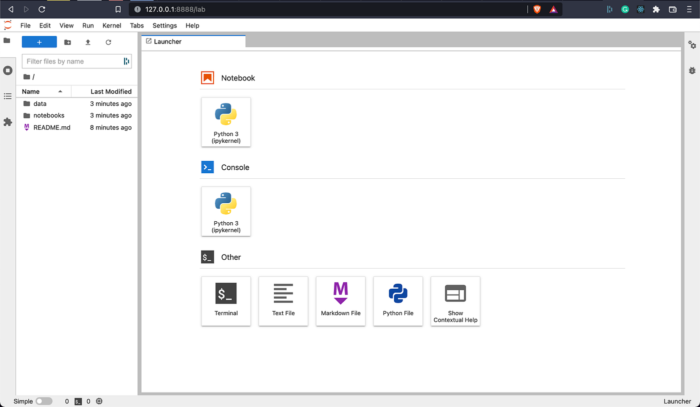Open the Debugger bug icon
Image resolution: width=700 pixels, height=407 pixels.
click(692, 70)
